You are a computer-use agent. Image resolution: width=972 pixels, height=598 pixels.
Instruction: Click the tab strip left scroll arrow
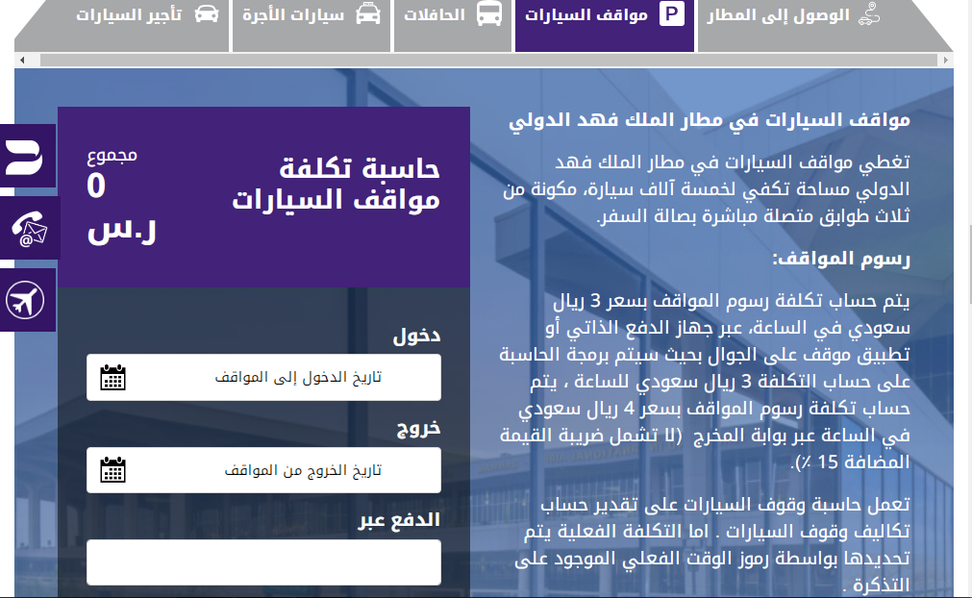pyautogui.click(x=22, y=61)
